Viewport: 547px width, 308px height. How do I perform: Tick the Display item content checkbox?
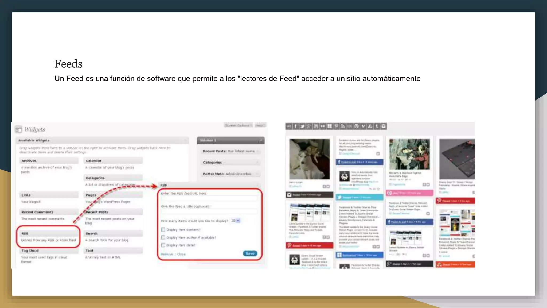163,230
